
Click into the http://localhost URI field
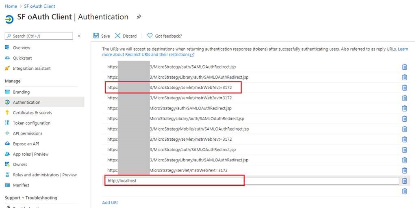click(252, 181)
